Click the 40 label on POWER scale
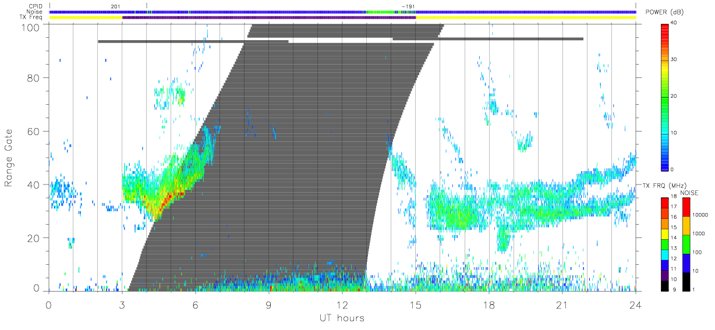Viewport: 715px width, 330px height. click(674, 23)
